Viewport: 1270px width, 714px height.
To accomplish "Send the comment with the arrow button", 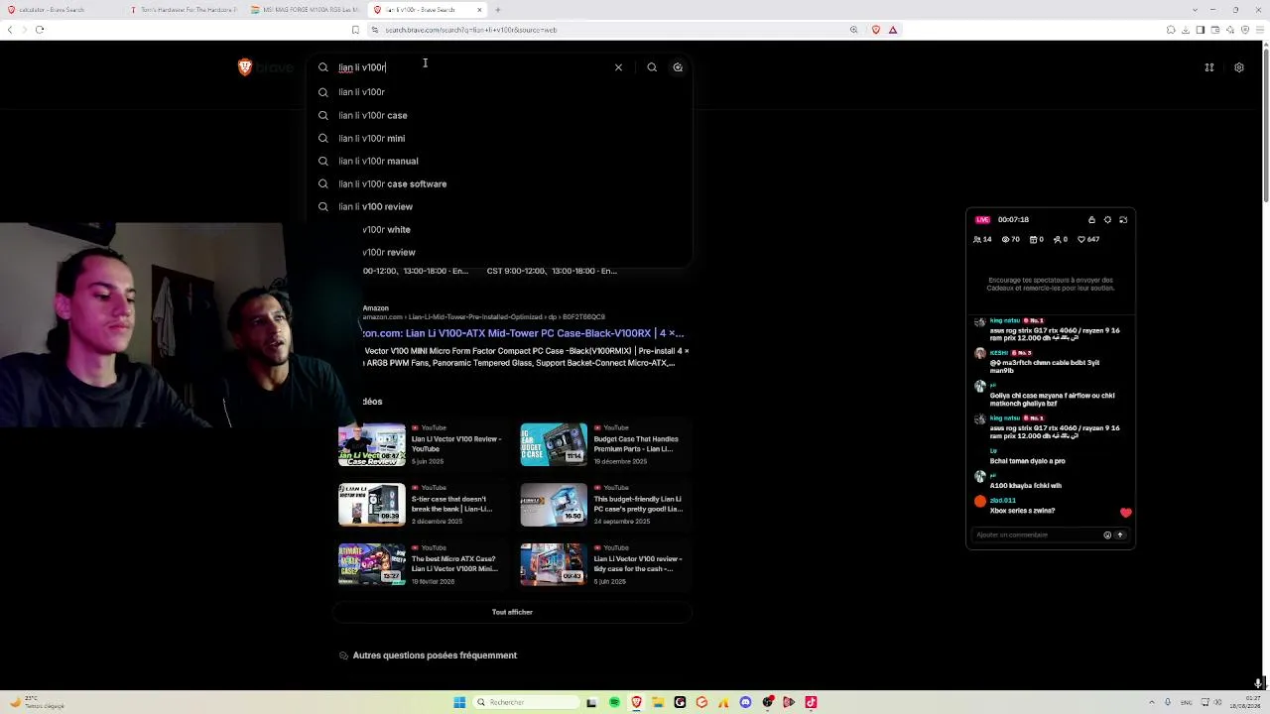I will (x=1120, y=535).
